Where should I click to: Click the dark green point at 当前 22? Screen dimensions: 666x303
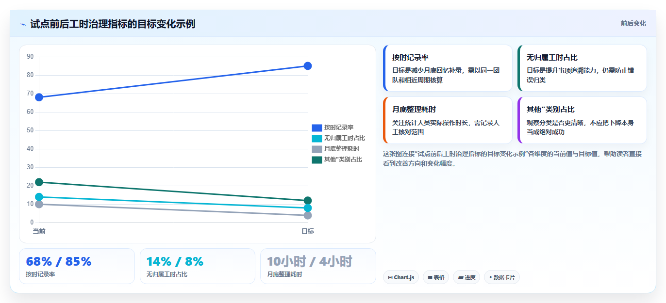click(x=39, y=182)
